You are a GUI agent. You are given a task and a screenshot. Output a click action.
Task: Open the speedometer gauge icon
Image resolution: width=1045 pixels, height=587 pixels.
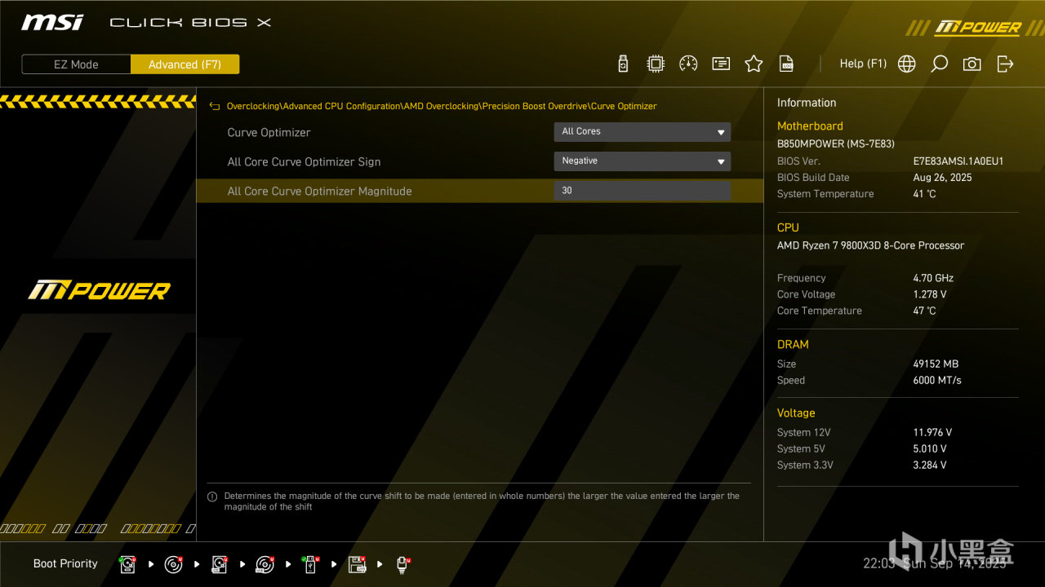click(688, 64)
